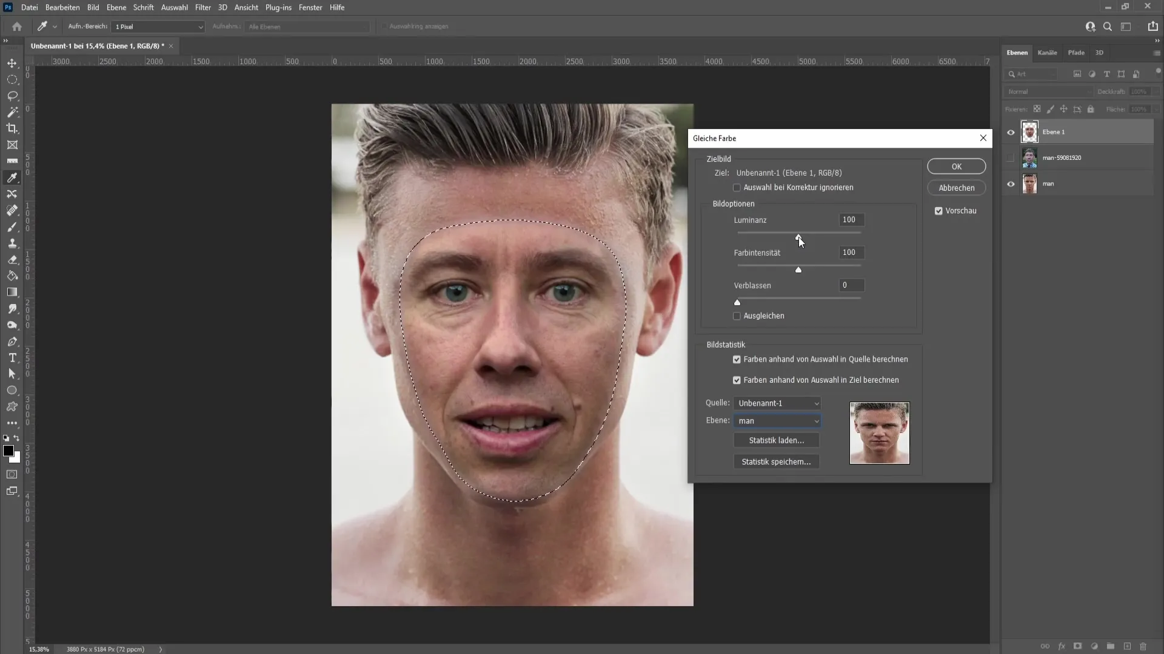Open the Search magnifier in options bar
Image resolution: width=1164 pixels, height=654 pixels.
coord(1108,27)
